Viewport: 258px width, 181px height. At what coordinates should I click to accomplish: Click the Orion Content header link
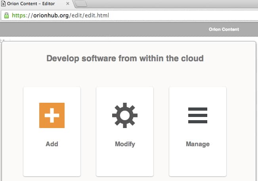(x=224, y=29)
